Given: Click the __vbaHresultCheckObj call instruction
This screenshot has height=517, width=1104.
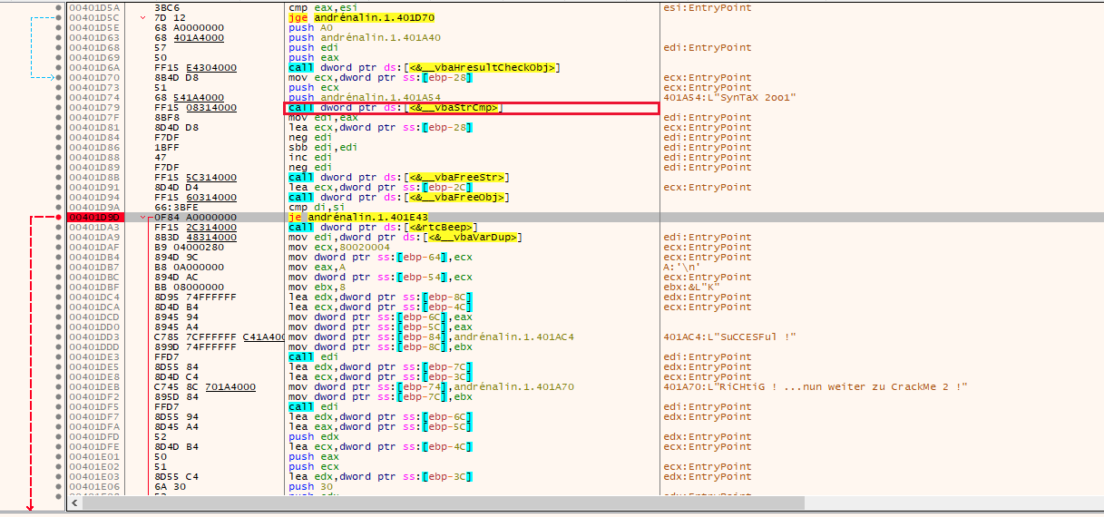Looking at the screenshot, I should 424,68.
